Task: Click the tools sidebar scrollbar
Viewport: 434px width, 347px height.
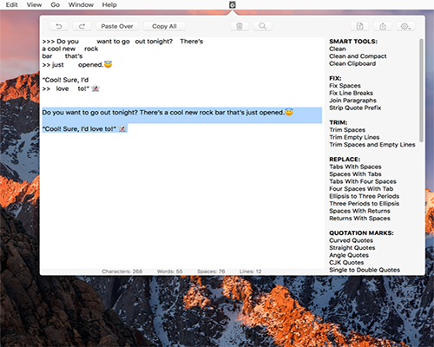Action: (x=422, y=90)
